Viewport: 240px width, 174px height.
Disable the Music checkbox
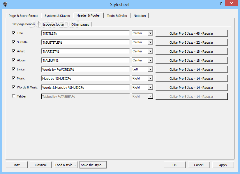point(14,78)
